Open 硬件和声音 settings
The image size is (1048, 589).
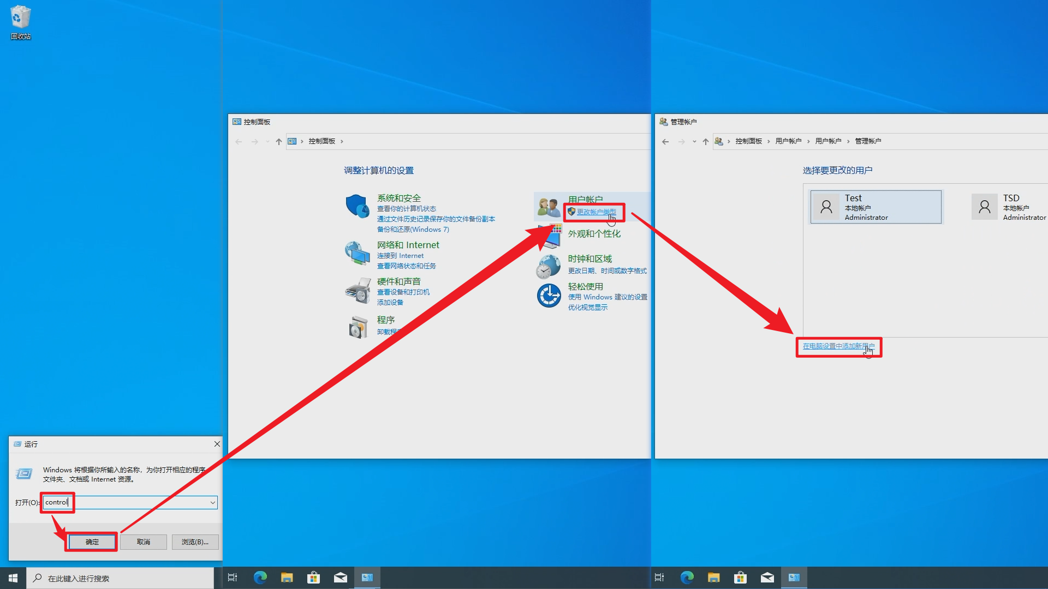tap(400, 281)
